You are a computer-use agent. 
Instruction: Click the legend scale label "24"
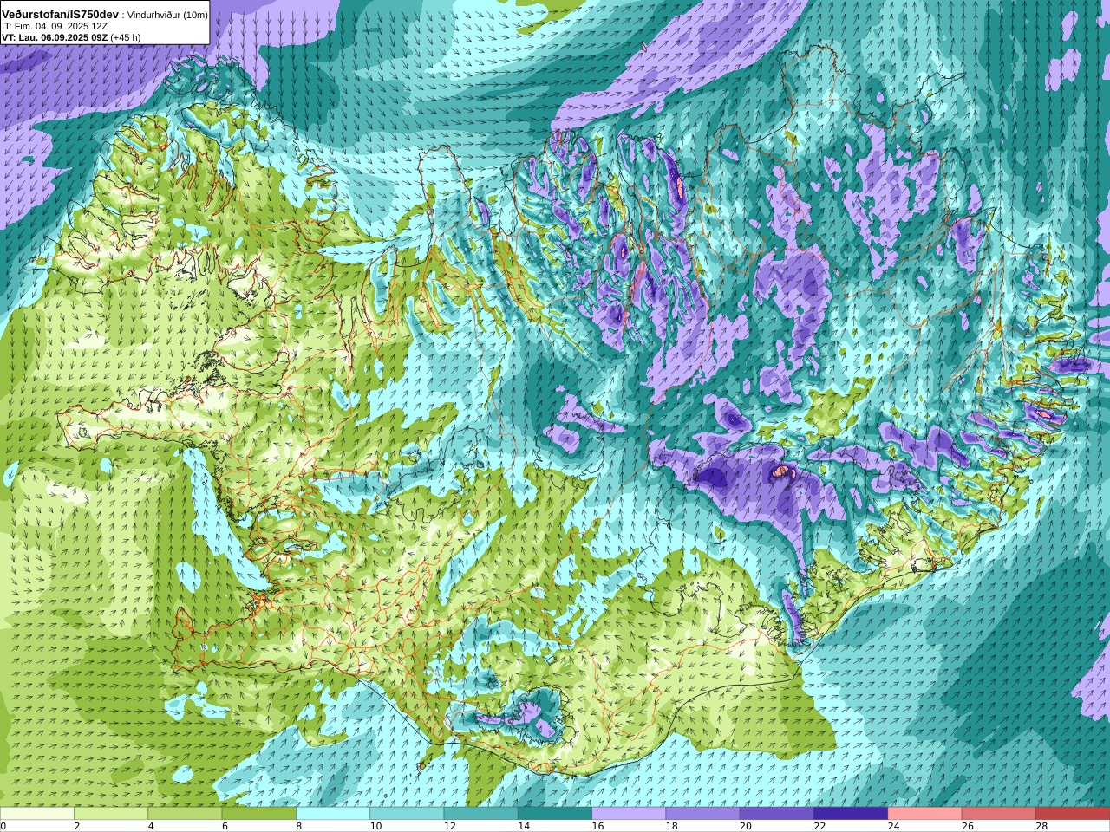893,826
